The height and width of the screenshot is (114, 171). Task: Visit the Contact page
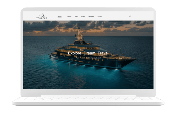[x=99, y=17]
